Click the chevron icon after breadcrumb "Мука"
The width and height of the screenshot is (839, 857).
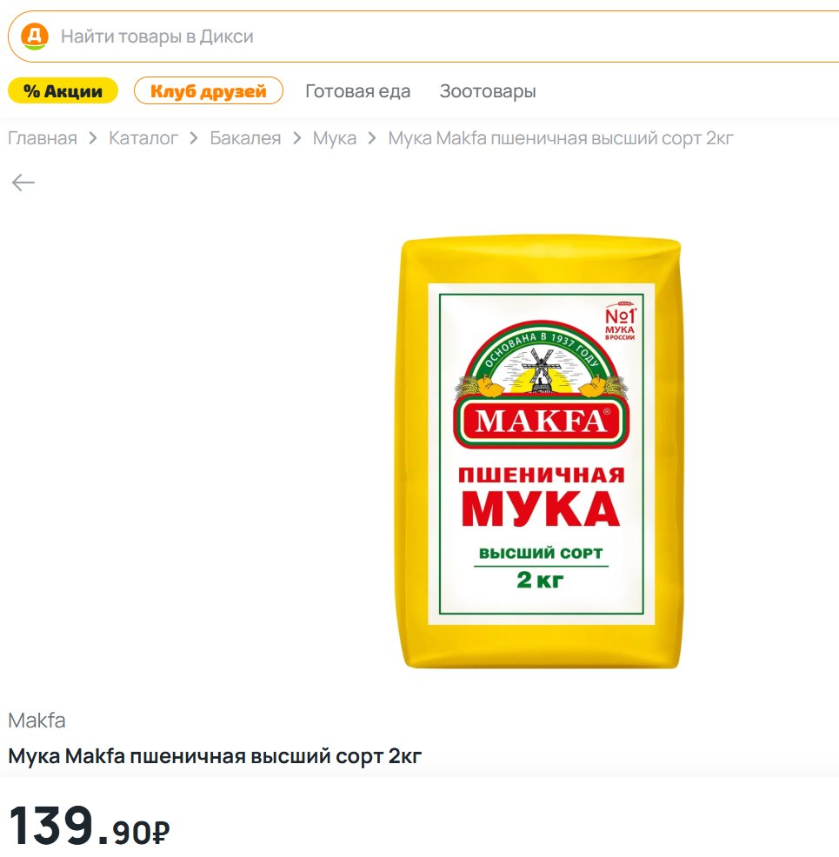[372, 138]
